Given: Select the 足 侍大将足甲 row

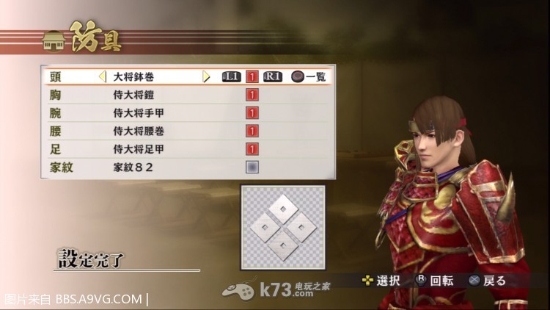Looking at the screenshot, I should [x=188, y=149].
